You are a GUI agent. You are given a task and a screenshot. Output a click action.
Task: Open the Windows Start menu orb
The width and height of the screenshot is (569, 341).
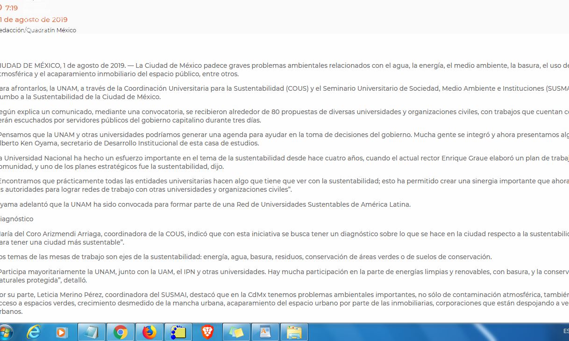[5, 333]
